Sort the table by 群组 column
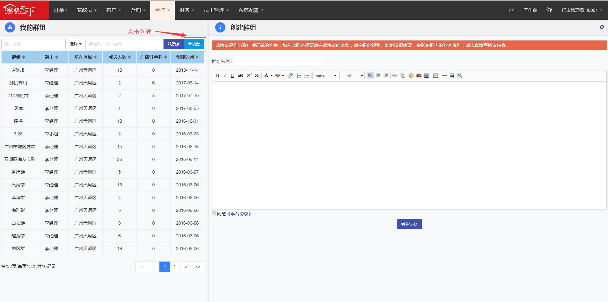The width and height of the screenshot is (608, 302). point(18,57)
